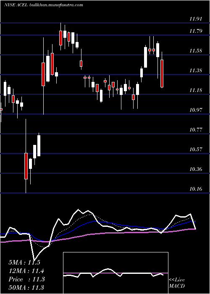210x294 pixels.
Task: Click the 10.36 price axis label
Action: [196, 170]
